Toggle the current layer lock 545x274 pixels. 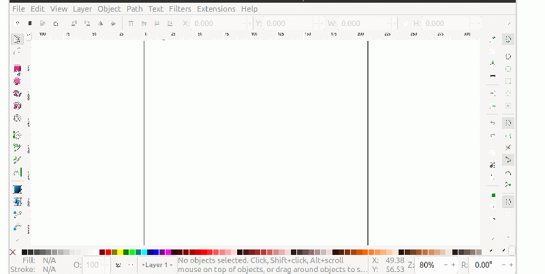131,264
